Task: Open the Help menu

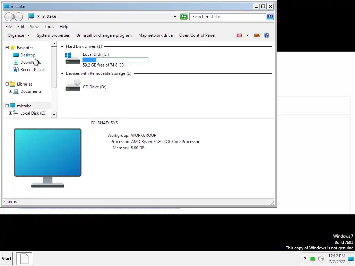Action: point(64,27)
